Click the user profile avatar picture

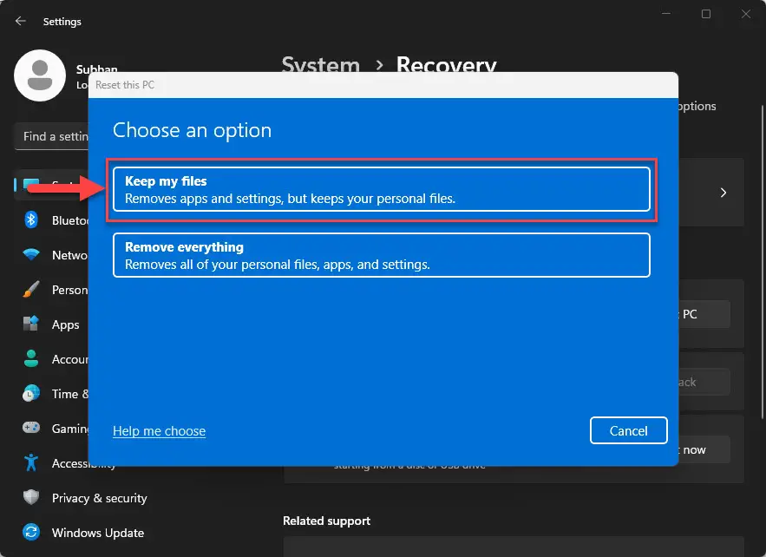tap(40, 75)
